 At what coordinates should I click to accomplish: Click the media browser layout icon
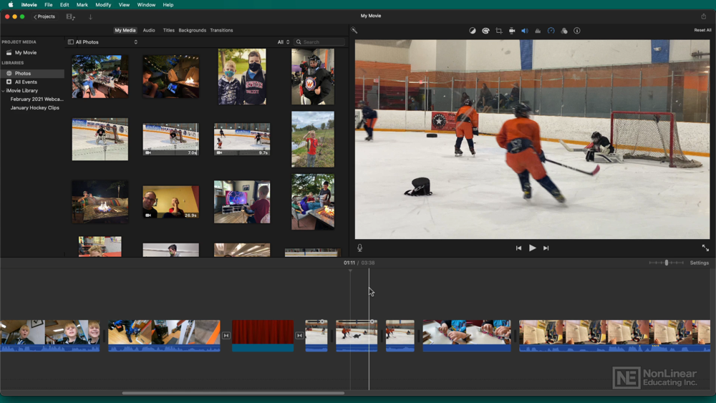point(71,17)
